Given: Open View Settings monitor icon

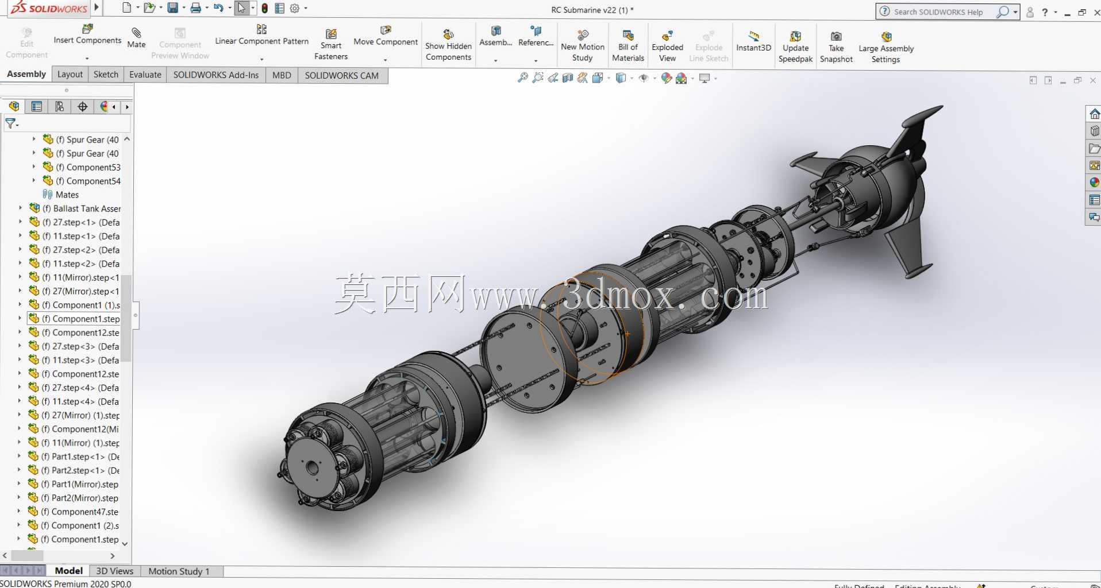Looking at the screenshot, I should [x=705, y=78].
